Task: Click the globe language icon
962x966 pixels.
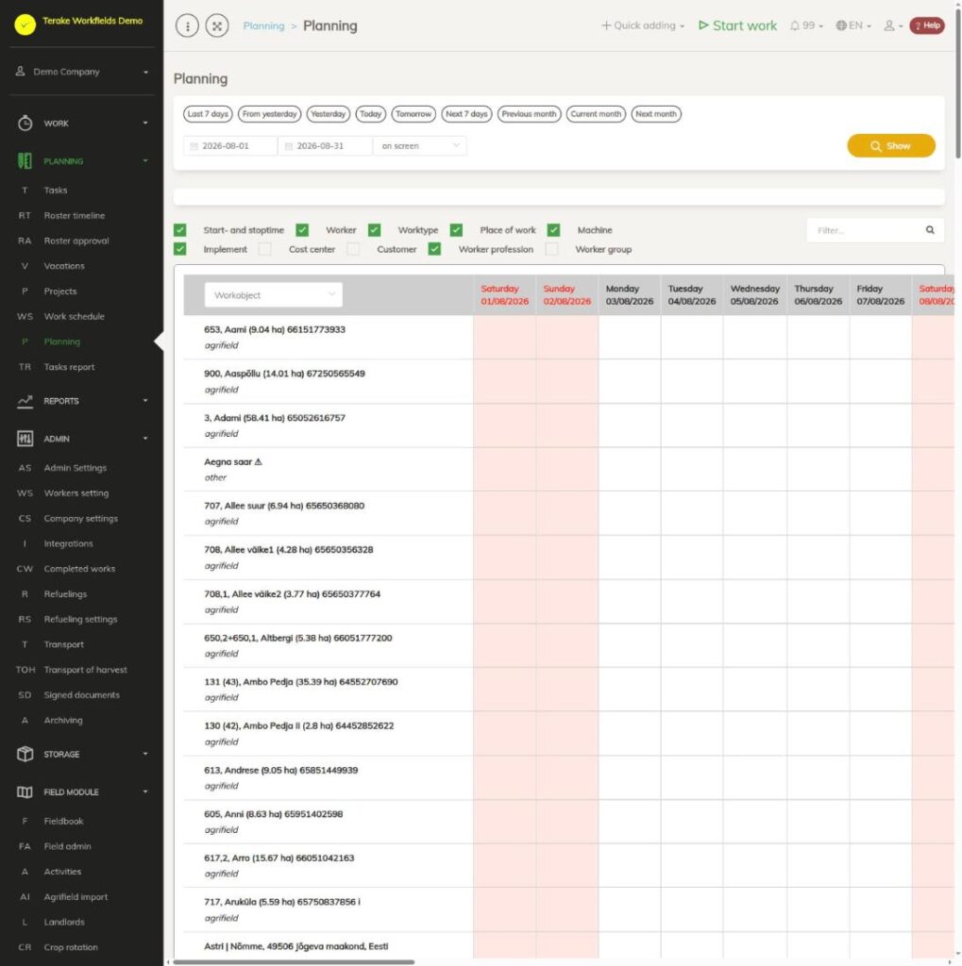Action: click(841, 25)
